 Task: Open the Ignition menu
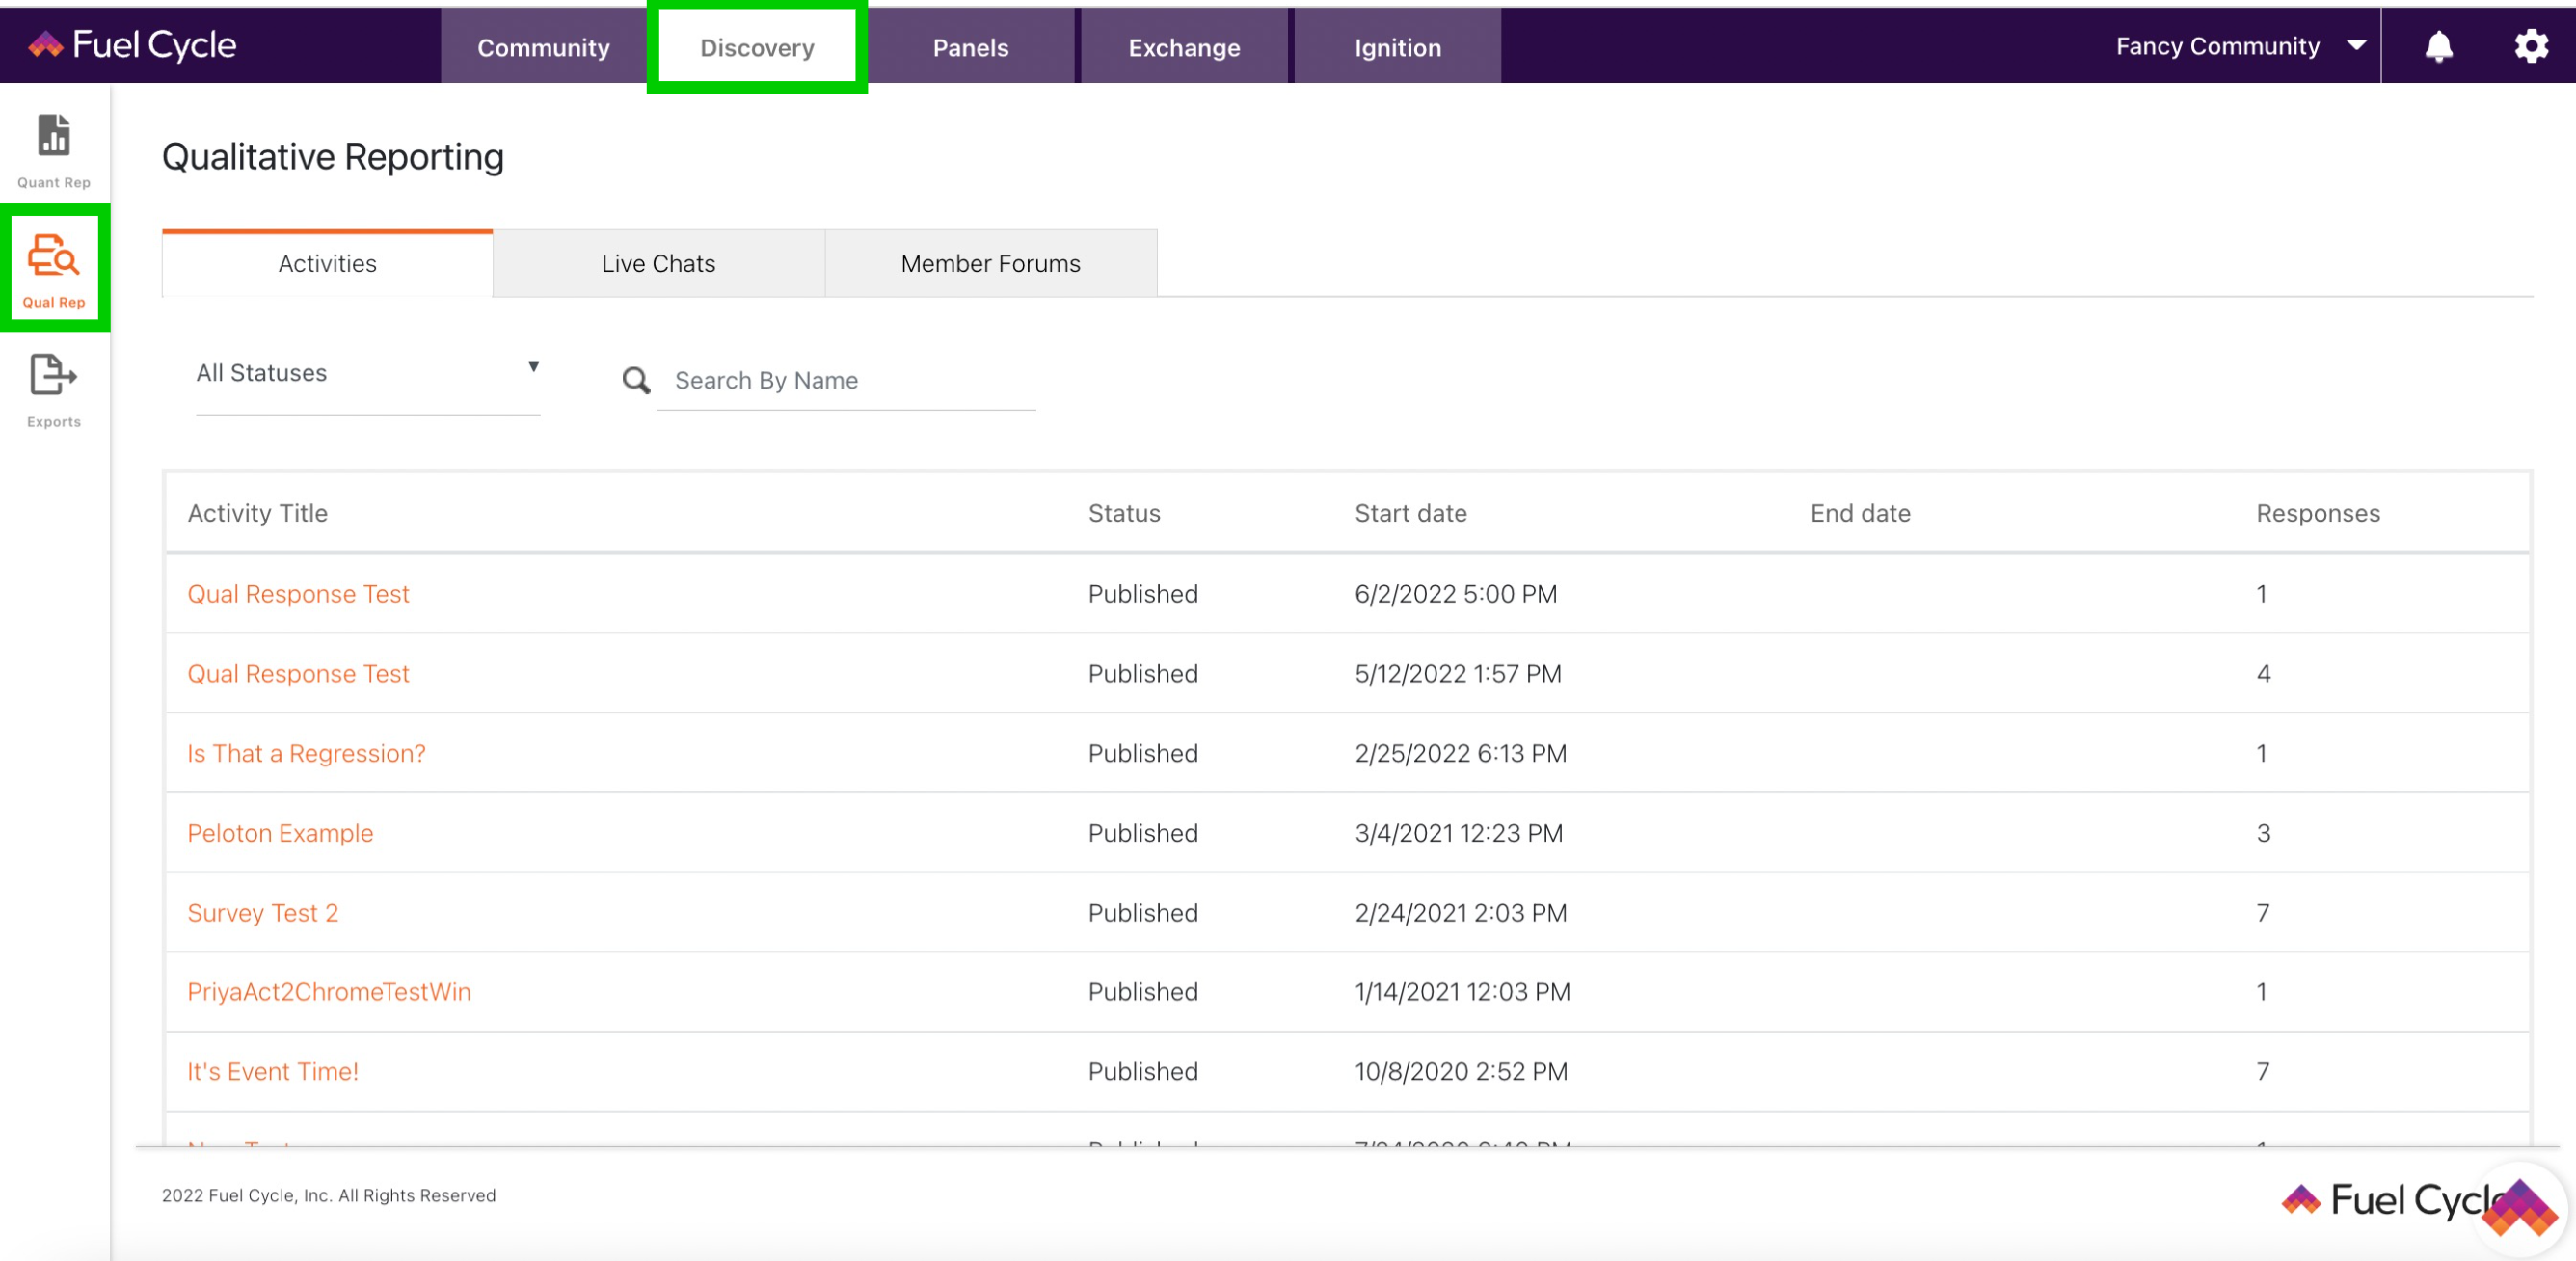1397,47
